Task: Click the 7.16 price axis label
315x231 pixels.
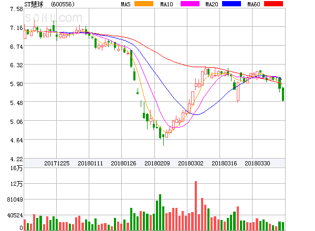Action: 16,28
